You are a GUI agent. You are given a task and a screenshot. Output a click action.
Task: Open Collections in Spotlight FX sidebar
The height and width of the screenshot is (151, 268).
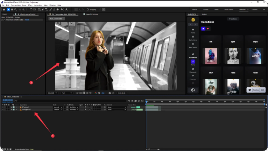193,38
